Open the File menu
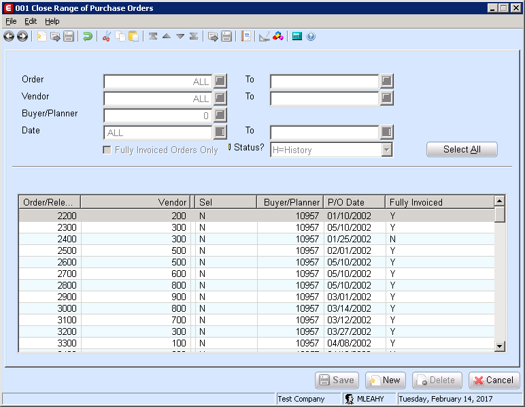Screen dimensions: 525x407 point(11,21)
